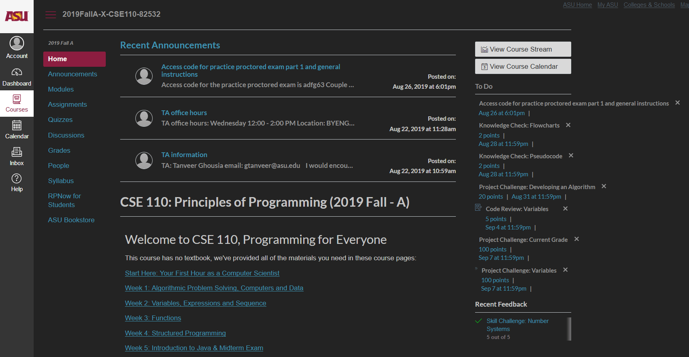Dismiss Knowledge Check: Pseudocode to-do item
The image size is (689, 357).
point(571,156)
